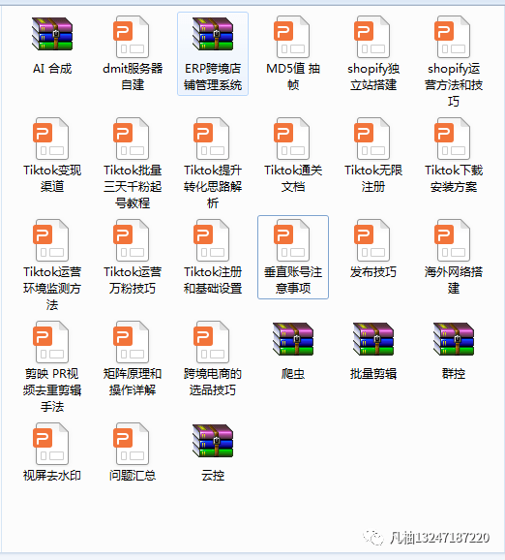The width and height of the screenshot is (505, 560).
Task: Click the label "爬虫"
Action: click(293, 374)
